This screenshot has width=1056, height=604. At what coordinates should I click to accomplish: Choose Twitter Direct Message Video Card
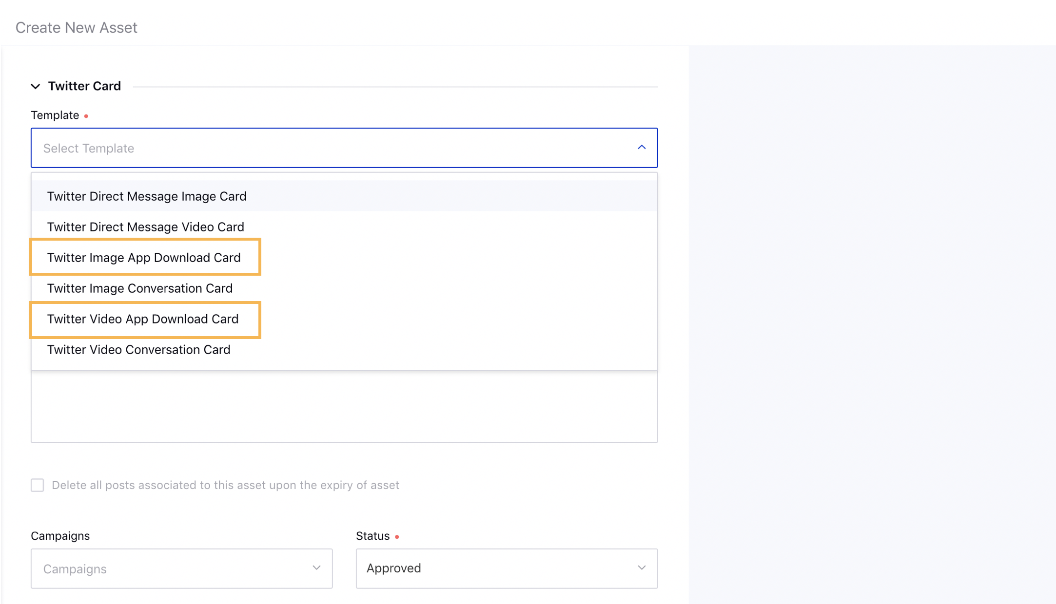click(344, 226)
